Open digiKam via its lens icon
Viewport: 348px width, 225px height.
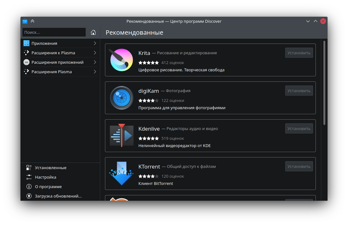[x=122, y=98]
